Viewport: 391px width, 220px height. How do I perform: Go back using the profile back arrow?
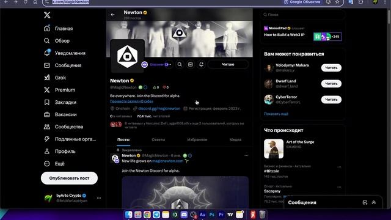click(x=112, y=15)
